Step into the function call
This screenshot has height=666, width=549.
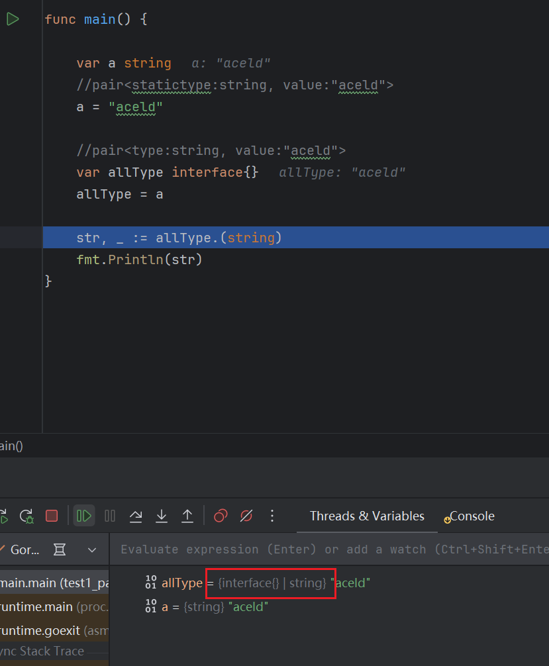[162, 516]
